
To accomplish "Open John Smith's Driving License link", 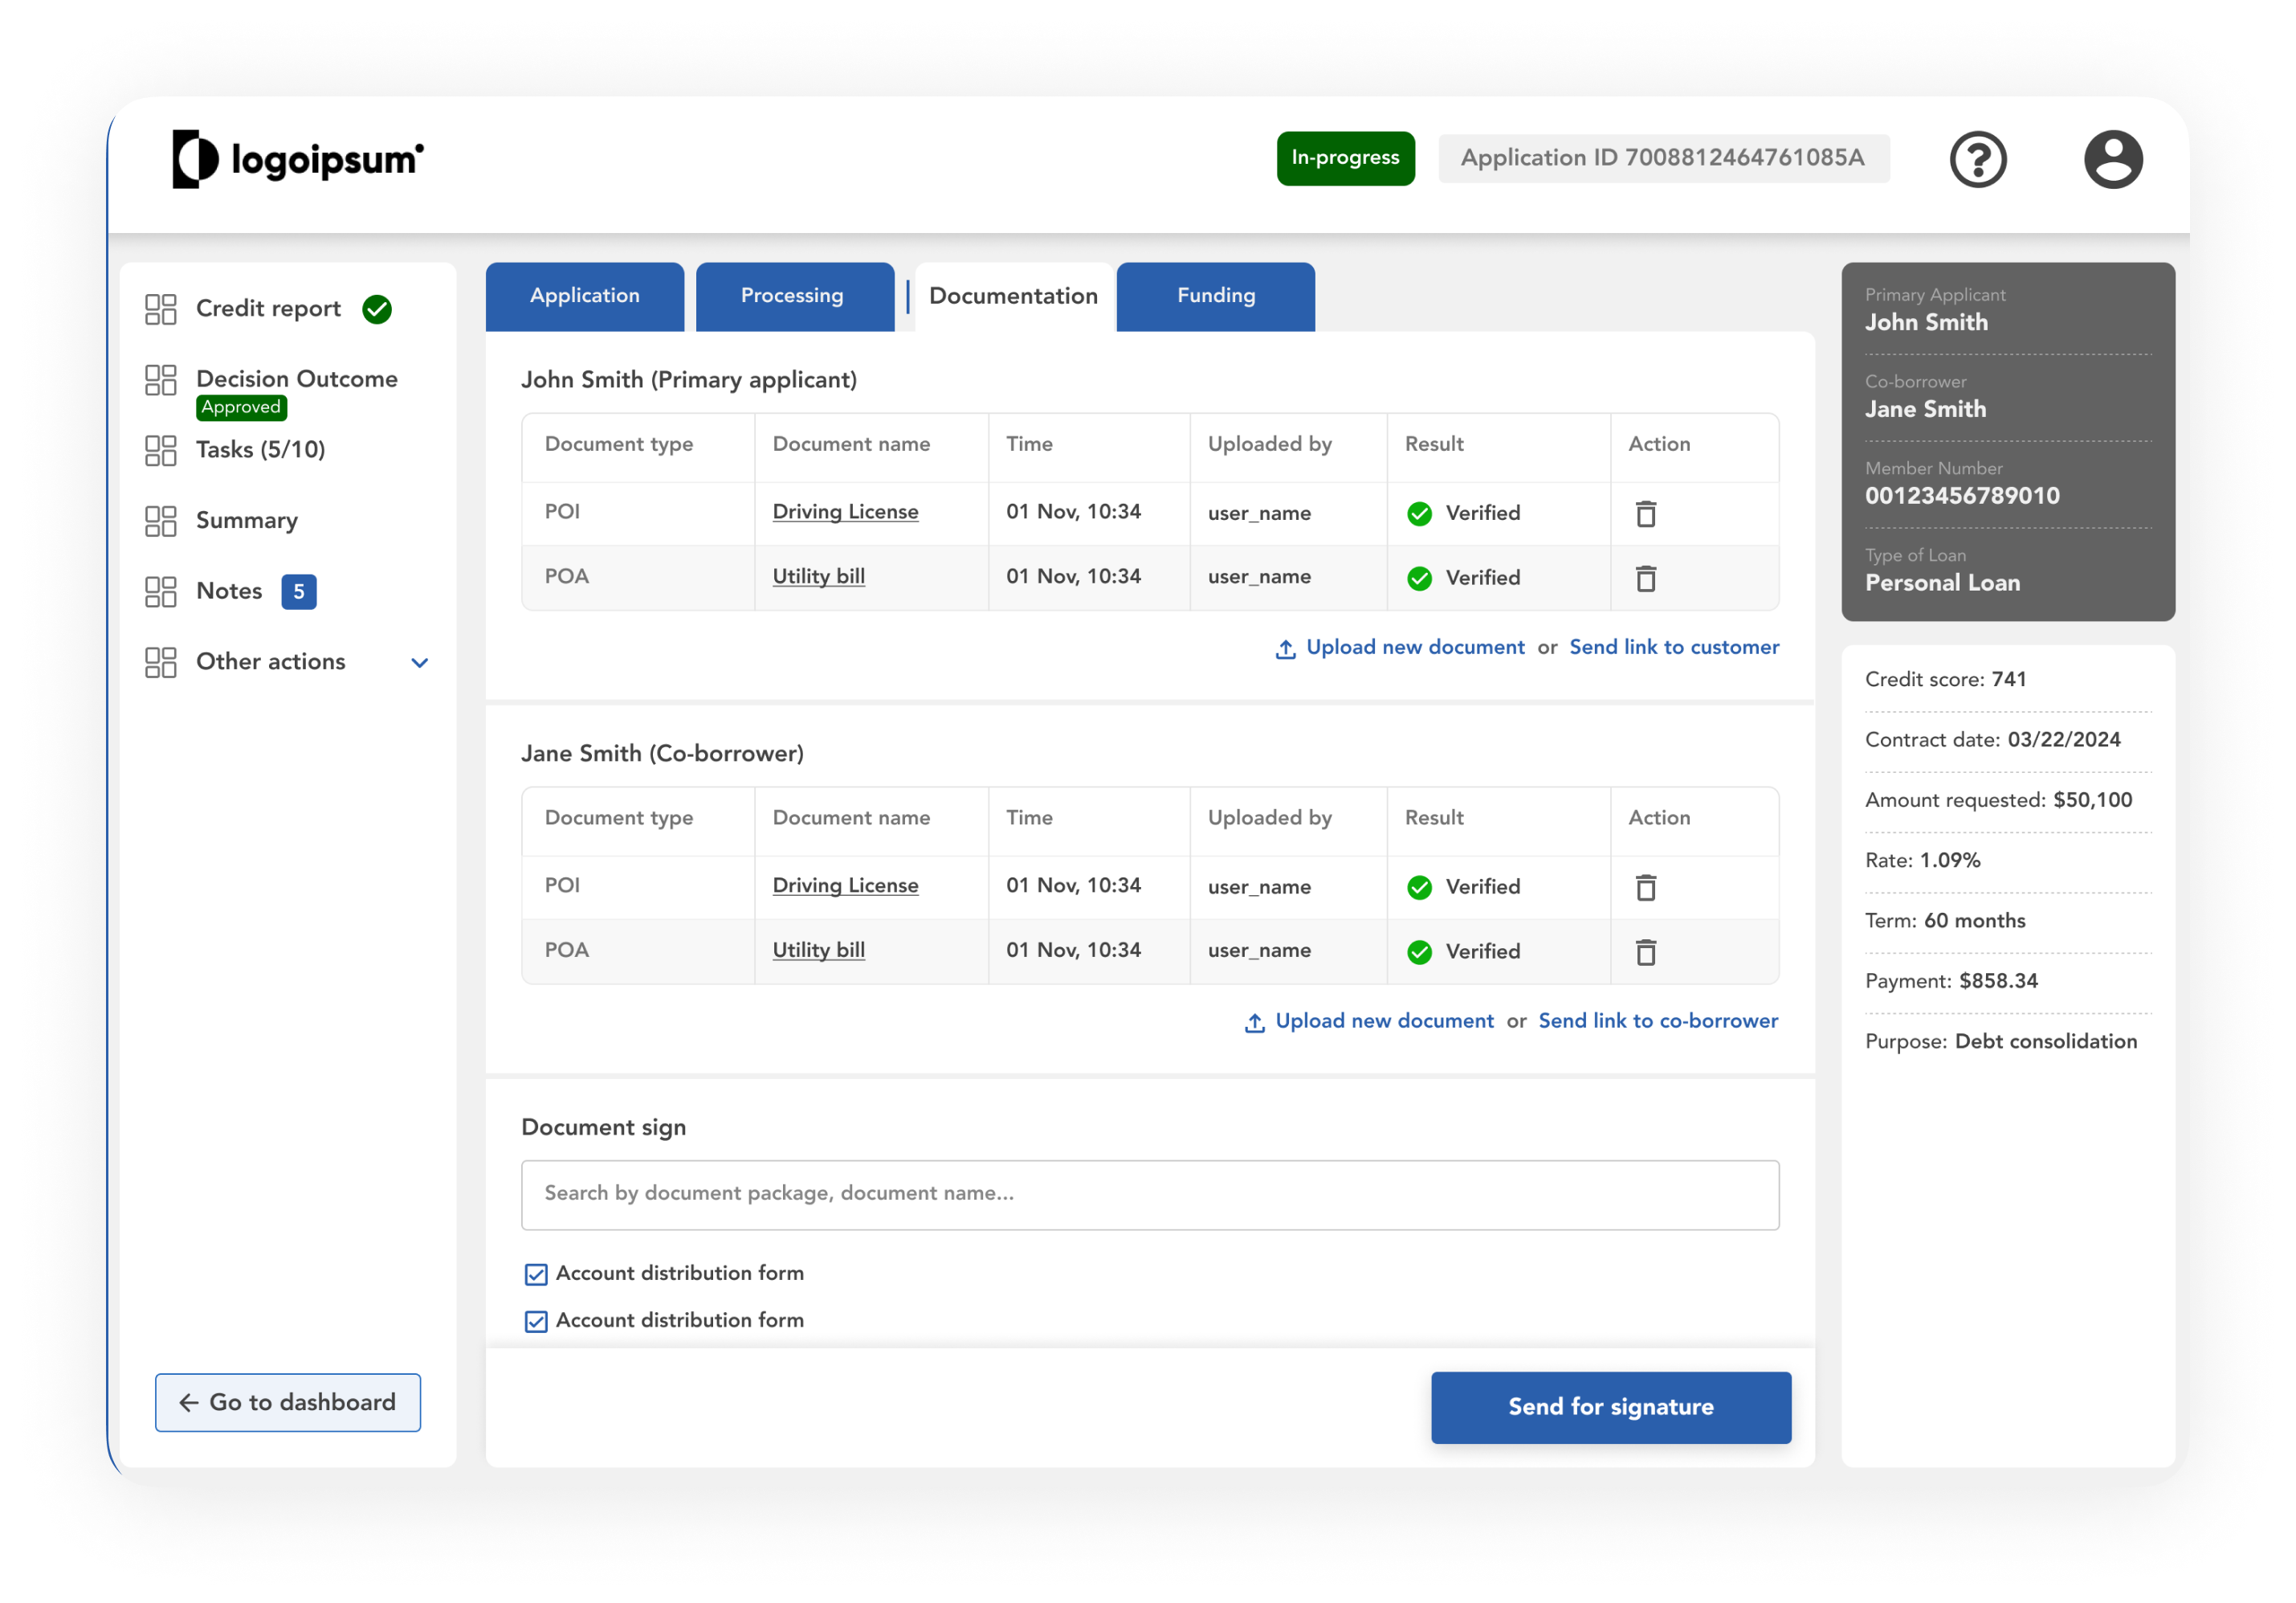I will point(845,513).
